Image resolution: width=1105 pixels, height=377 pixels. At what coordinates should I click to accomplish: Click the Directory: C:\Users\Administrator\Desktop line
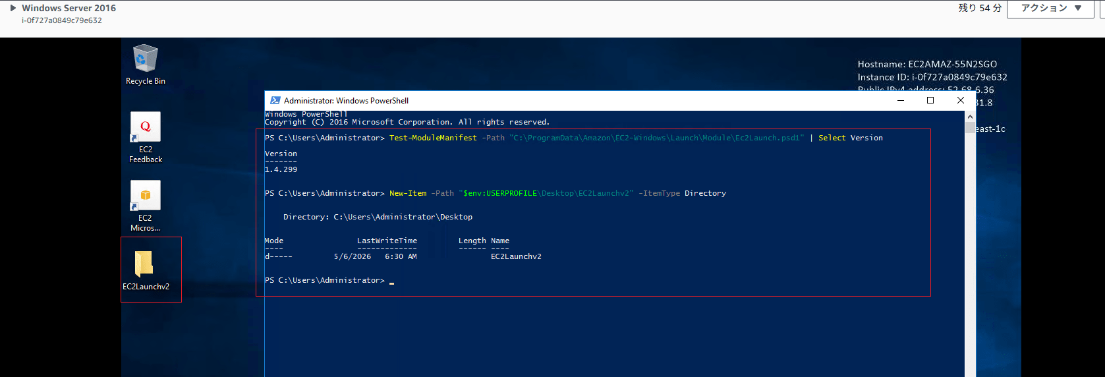378,217
